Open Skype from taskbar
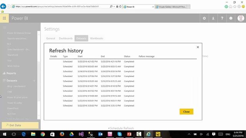This screenshot has height=138, width=246. 120,134
